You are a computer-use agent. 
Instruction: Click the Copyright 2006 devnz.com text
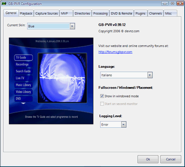click(x=119, y=31)
